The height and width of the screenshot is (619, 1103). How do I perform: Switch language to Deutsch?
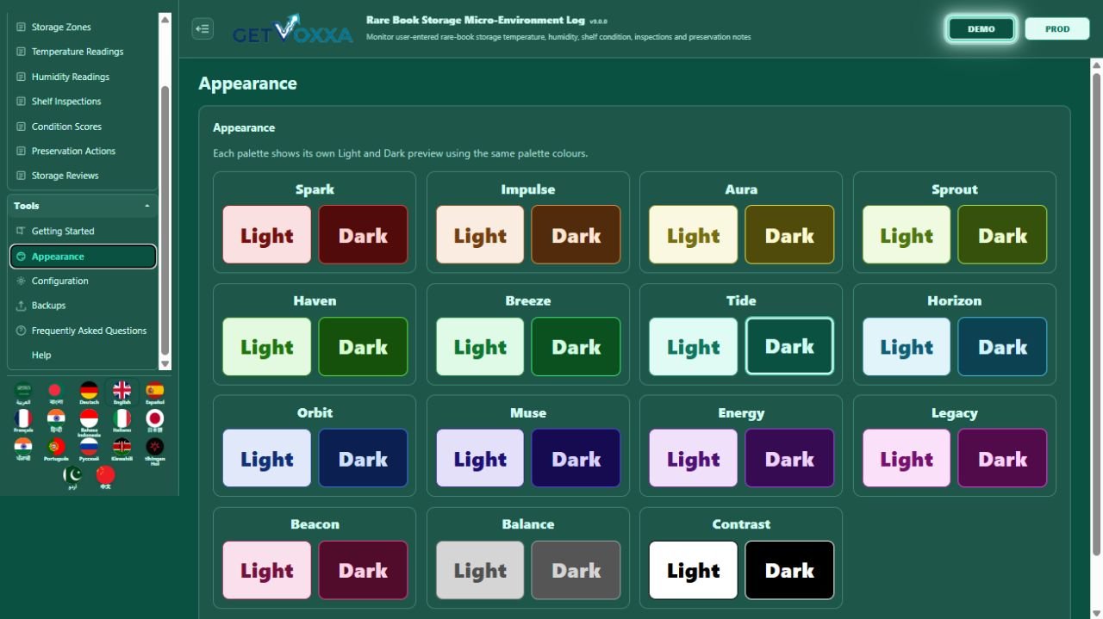coord(89,393)
